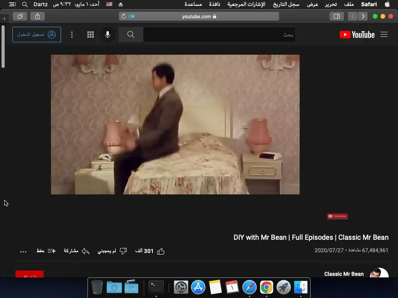
Task: Start voice search with microphone icon
Action: point(108,35)
